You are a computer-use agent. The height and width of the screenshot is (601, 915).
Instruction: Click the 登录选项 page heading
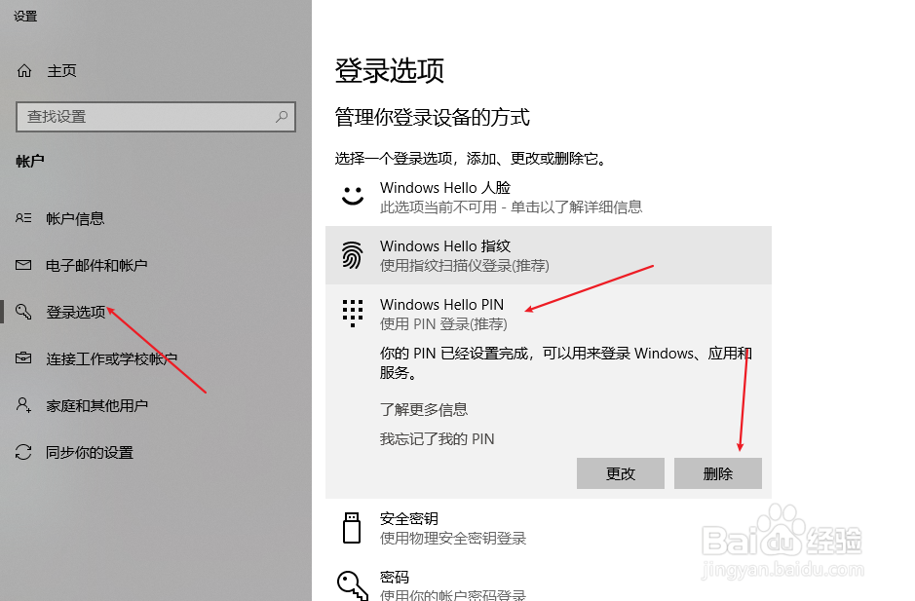coord(389,70)
